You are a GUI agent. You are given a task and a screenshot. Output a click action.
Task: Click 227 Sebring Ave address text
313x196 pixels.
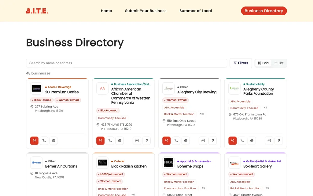46,107
